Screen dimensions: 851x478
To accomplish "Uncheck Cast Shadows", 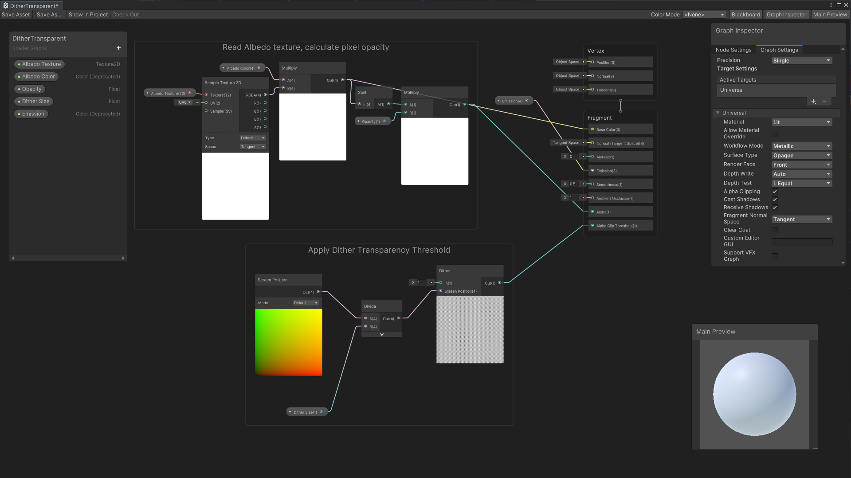I will point(774,200).
